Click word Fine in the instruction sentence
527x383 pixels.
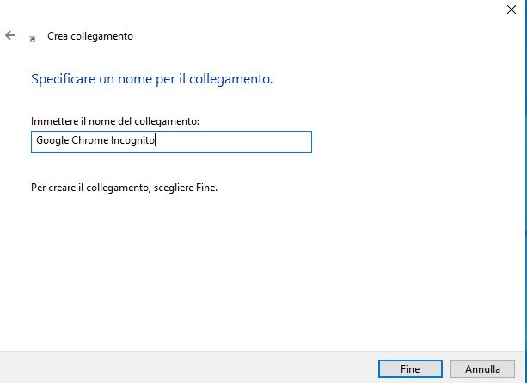(207, 187)
